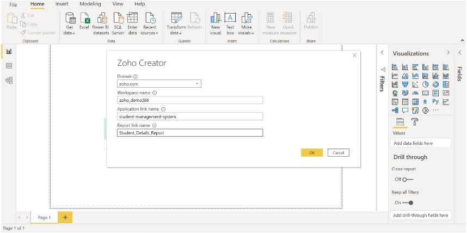Collapse the ribbon with the caret
This screenshot has width=467, height=233.
(462, 40)
